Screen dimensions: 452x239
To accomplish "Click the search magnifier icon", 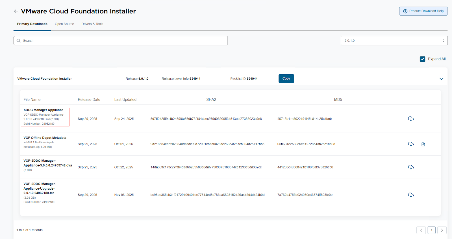I will point(19,41).
